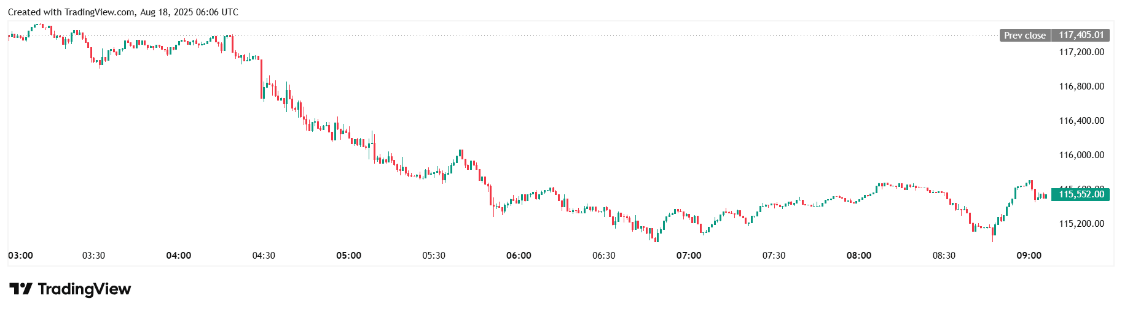Click the TradingView wordmark text
1122x312 pixels.
(84, 289)
